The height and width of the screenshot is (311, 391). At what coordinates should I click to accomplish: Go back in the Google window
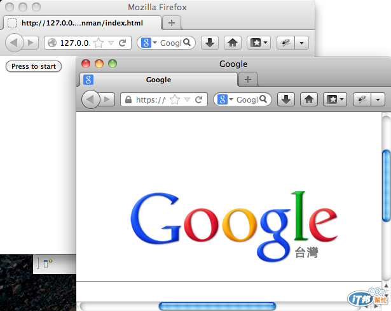(x=91, y=99)
